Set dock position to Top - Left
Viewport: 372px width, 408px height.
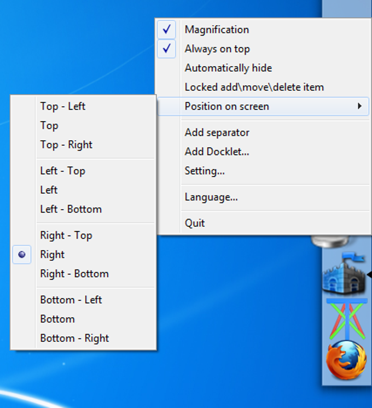[83, 106]
